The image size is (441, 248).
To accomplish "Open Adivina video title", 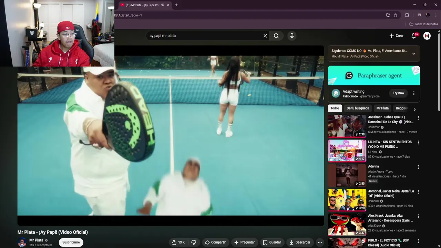I will (373, 166).
